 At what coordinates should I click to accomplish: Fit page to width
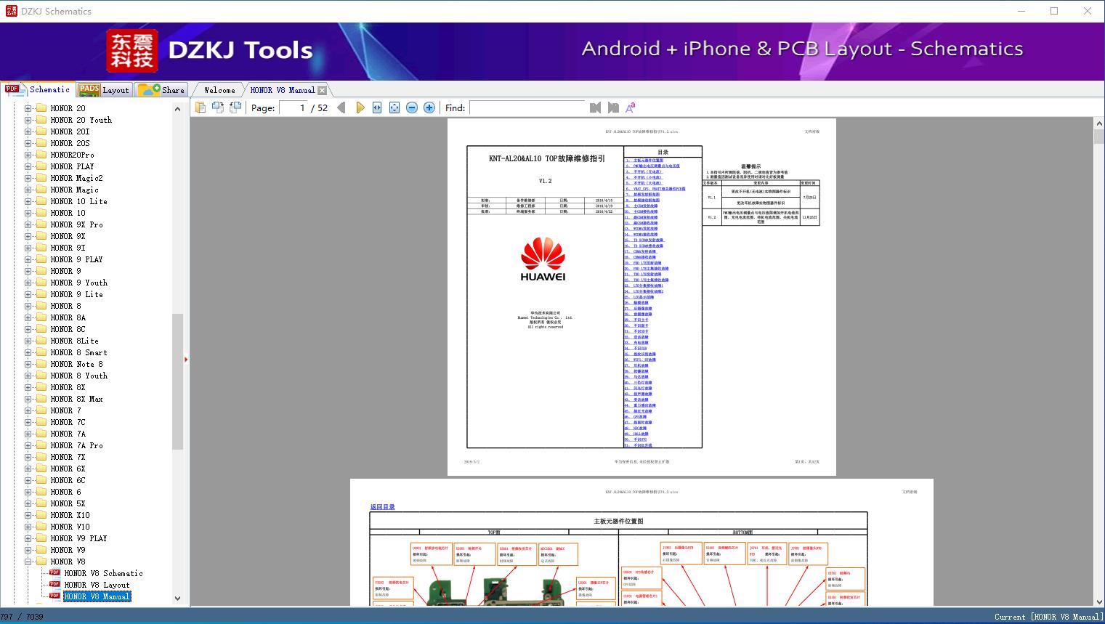(377, 108)
